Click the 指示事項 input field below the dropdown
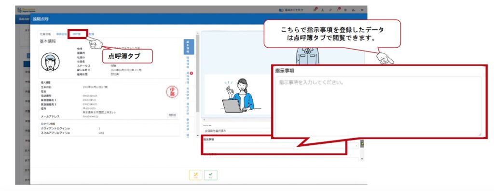 click(281, 146)
